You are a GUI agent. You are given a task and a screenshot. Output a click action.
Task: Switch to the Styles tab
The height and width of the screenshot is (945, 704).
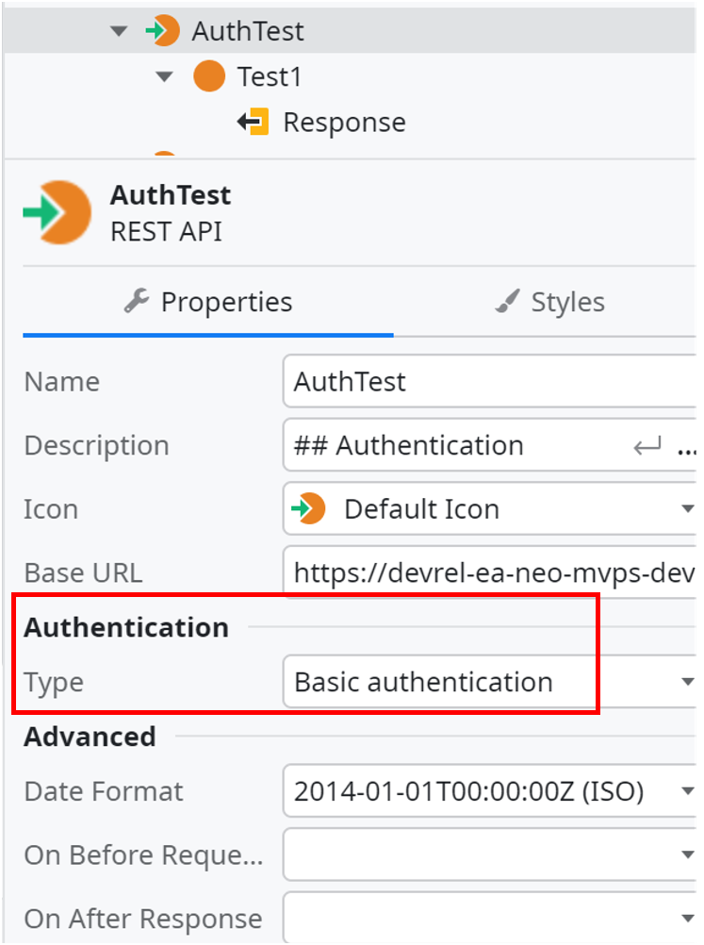(x=551, y=302)
